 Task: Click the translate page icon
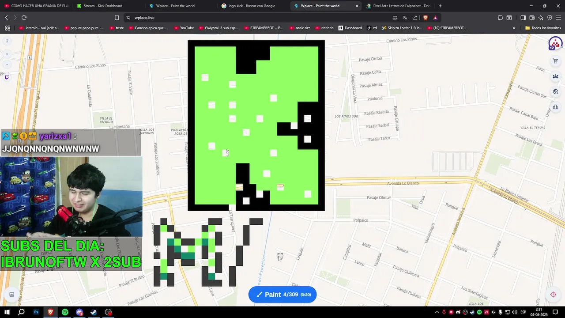405,18
